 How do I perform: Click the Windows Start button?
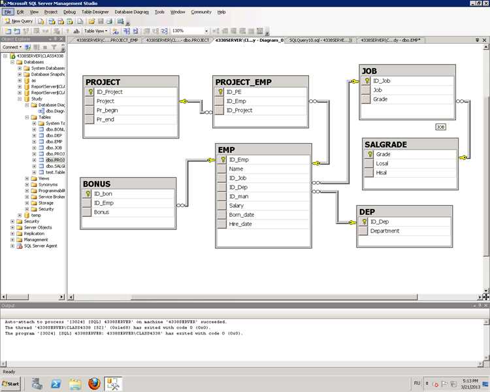11,384
